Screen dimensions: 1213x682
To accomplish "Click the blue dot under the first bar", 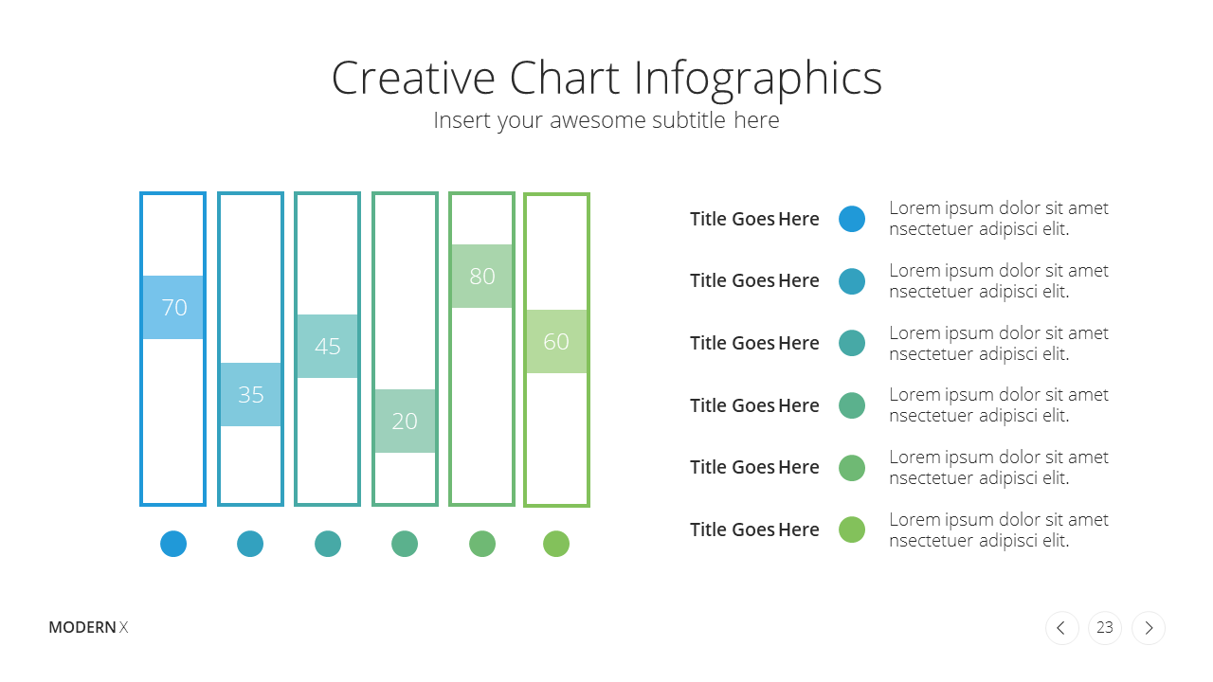I will click(x=173, y=544).
